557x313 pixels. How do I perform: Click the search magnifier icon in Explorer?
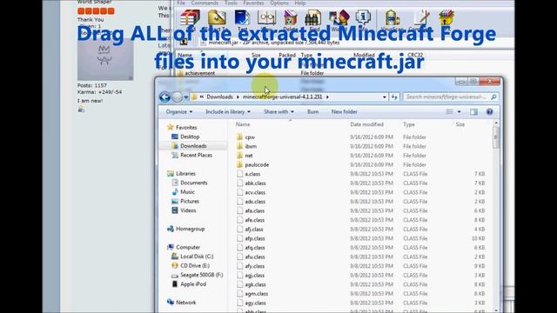(493, 97)
